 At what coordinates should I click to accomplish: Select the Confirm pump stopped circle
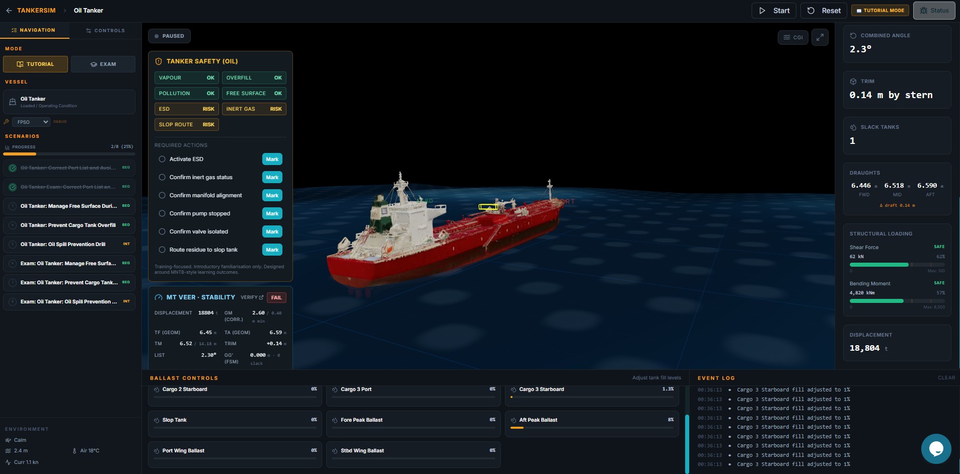pos(162,213)
